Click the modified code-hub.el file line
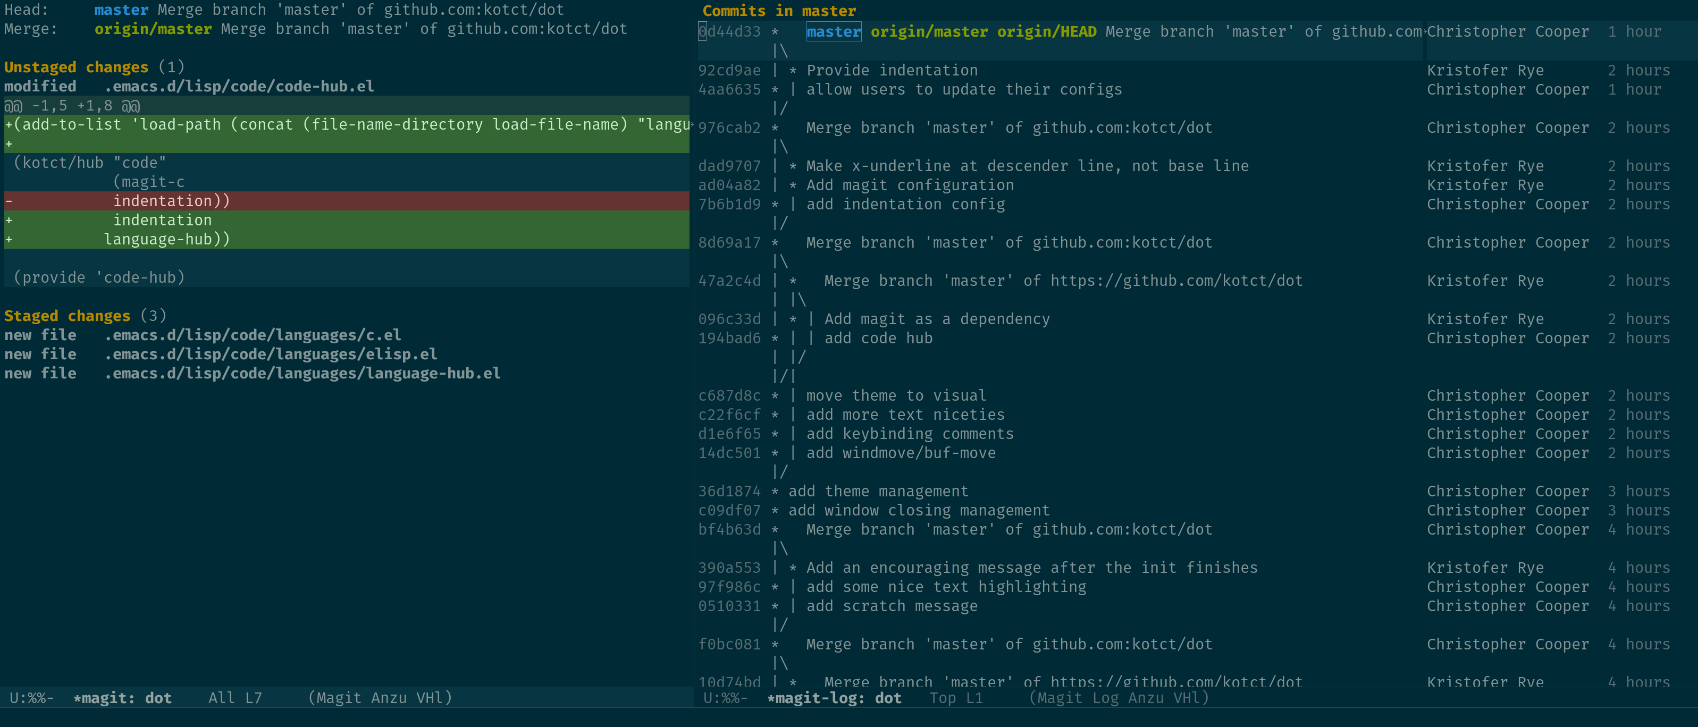1698x727 pixels. 239,86
